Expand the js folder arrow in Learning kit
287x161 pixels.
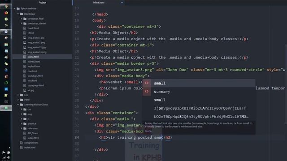[x=22, y=119]
